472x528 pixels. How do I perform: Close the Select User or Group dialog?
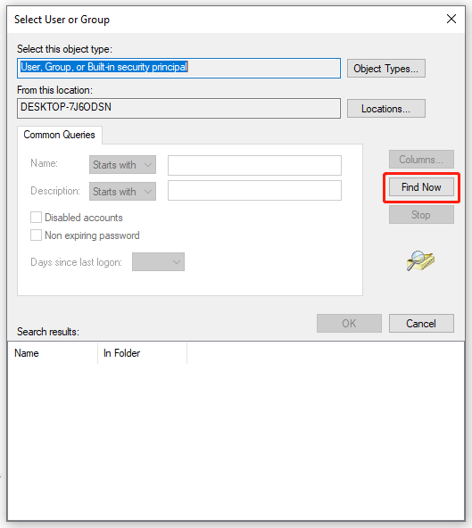pyautogui.click(x=451, y=19)
